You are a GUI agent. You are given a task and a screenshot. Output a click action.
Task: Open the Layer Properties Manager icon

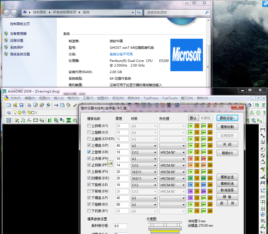[9, 113]
